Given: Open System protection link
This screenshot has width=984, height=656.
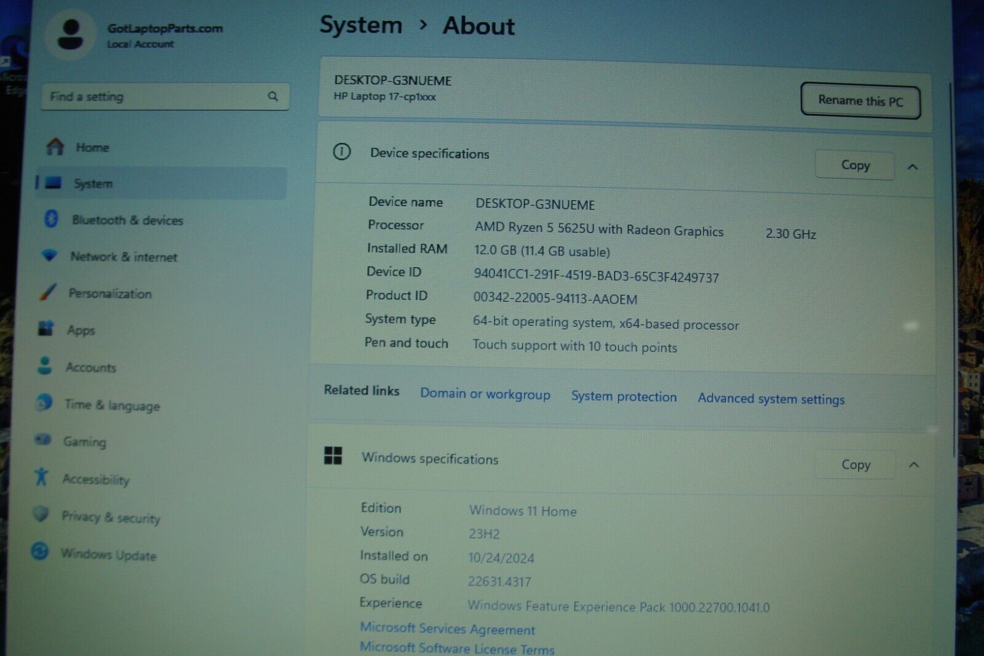Looking at the screenshot, I should pyautogui.click(x=624, y=396).
